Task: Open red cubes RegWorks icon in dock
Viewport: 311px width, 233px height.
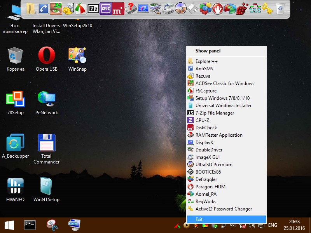Action: pyautogui.click(x=242, y=9)
